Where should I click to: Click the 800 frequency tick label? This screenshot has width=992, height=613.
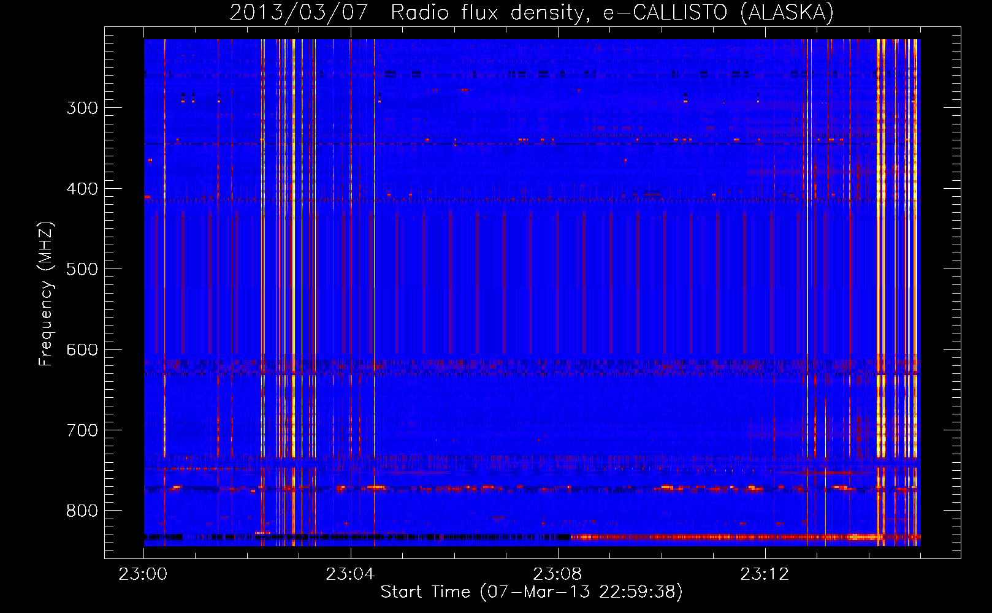click(x=82, y=511)
